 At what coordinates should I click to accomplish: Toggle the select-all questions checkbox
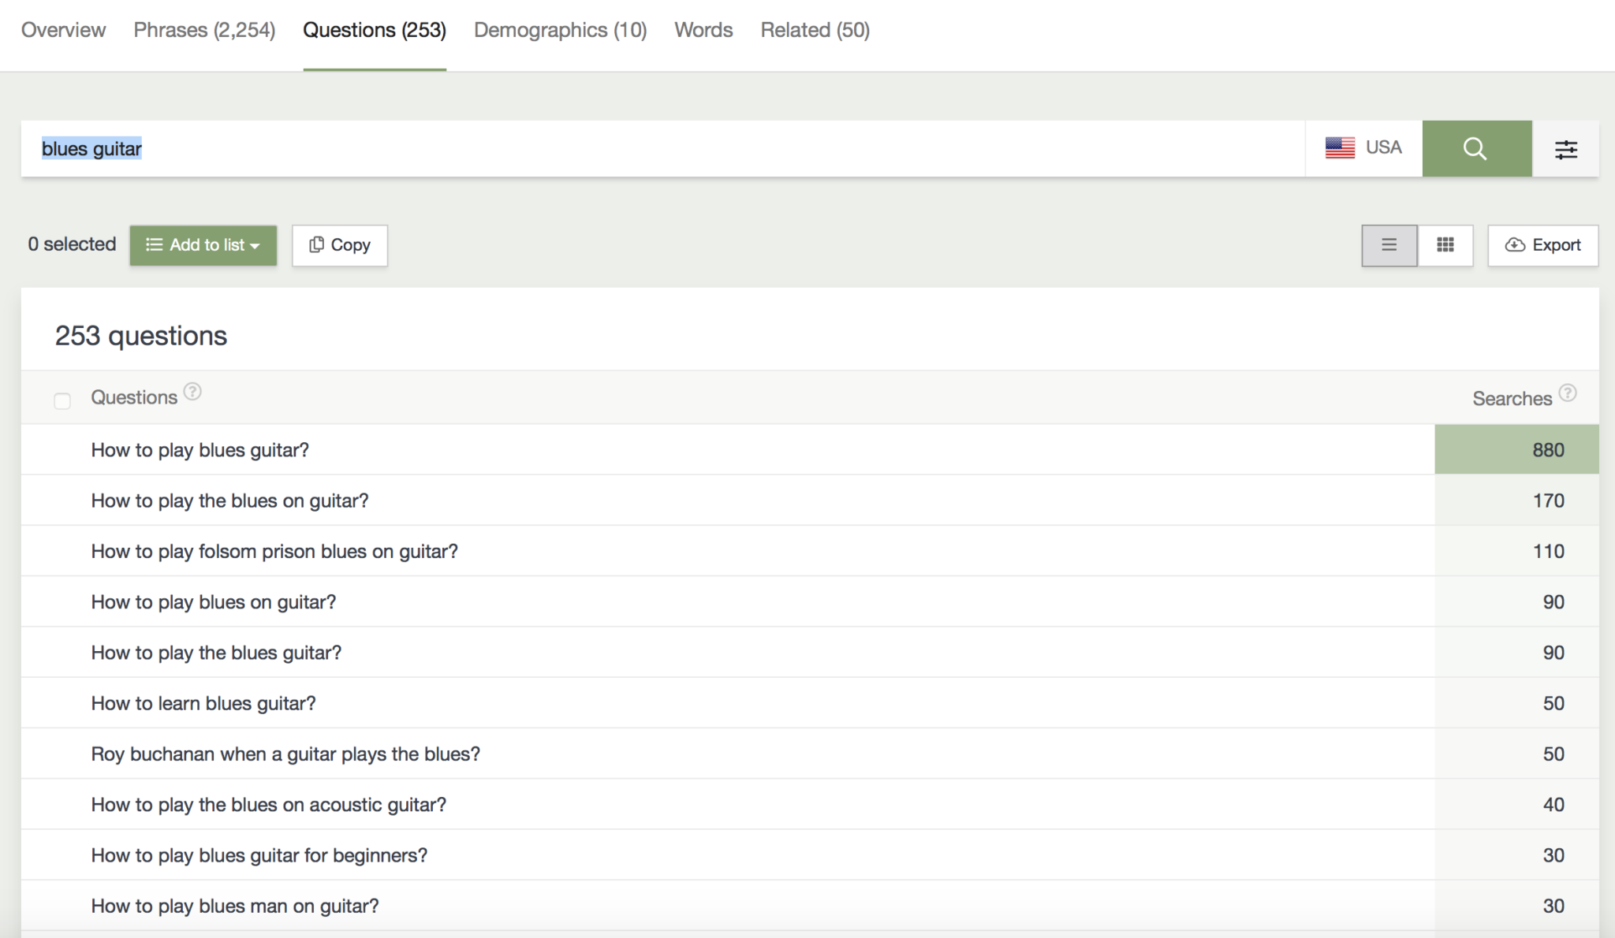click(62, 400)
